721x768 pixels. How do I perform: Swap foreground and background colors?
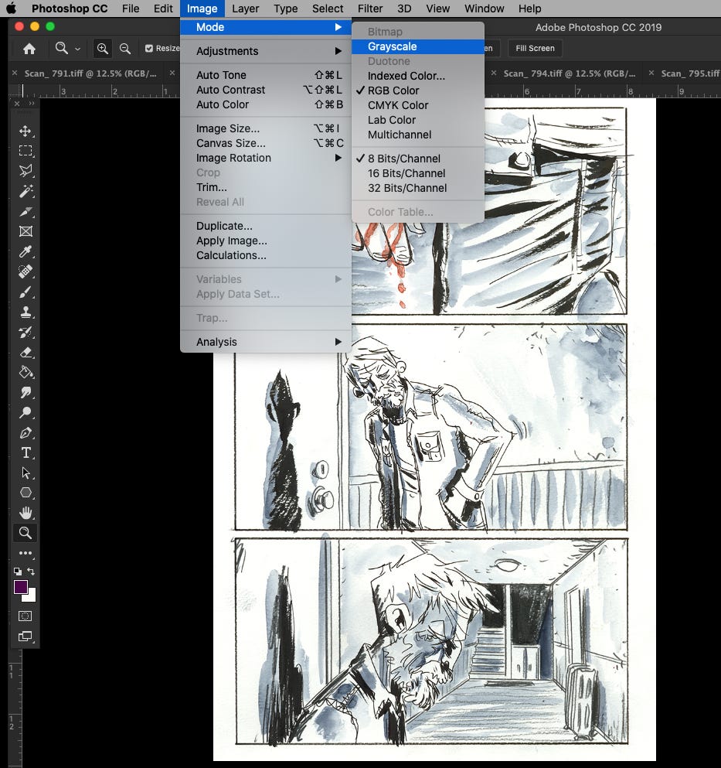(x=31, y=571)
